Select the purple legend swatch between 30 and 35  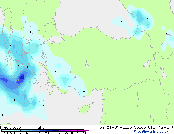(62, 130)
